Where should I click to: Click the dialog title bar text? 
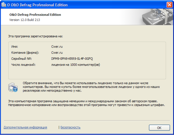coord(37,5)
